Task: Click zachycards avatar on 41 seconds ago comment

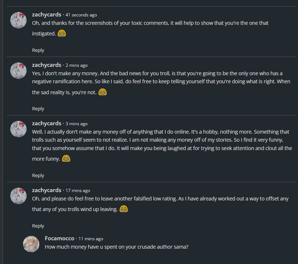Action: coord(18,20)
